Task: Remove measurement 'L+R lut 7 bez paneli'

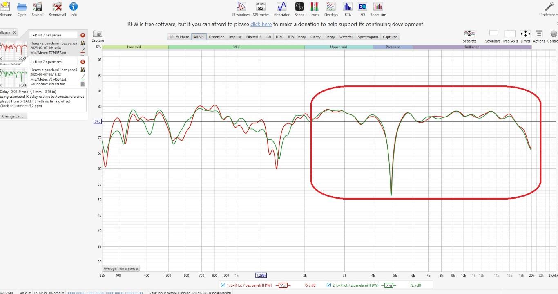Action: click(x=83, y=35)
